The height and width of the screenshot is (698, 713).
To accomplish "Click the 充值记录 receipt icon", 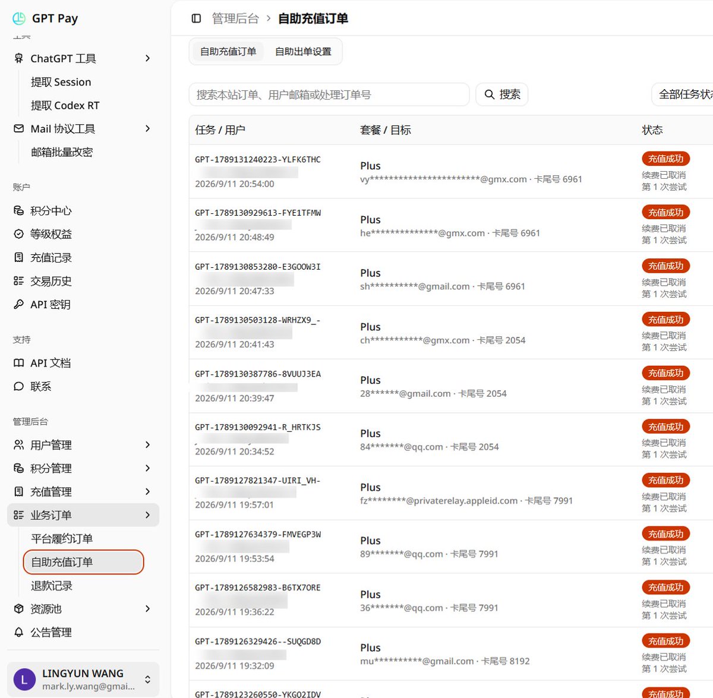I will pyautogui.click(x=19, y=257).
